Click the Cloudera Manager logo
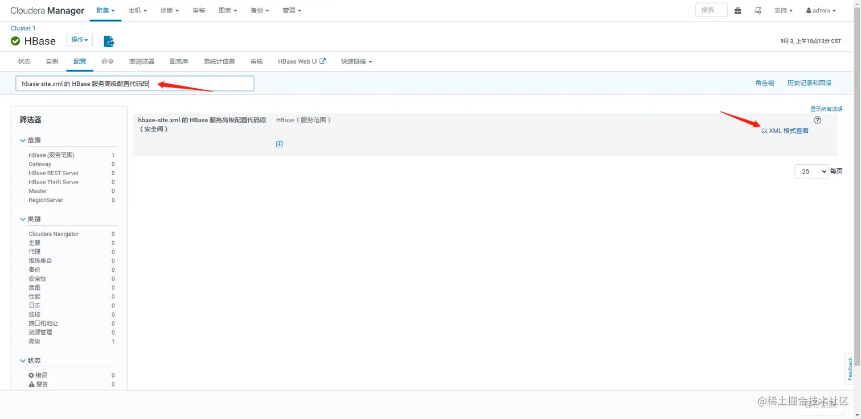861x419 pixels. (47, 11)
